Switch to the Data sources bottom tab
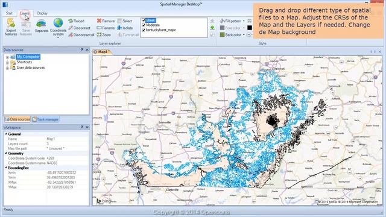 click(x=17, y=119)
